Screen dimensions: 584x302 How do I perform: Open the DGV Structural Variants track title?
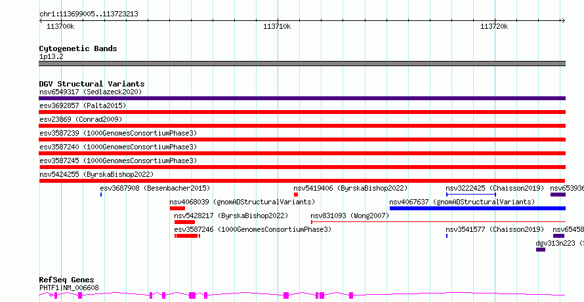(92, 84)
